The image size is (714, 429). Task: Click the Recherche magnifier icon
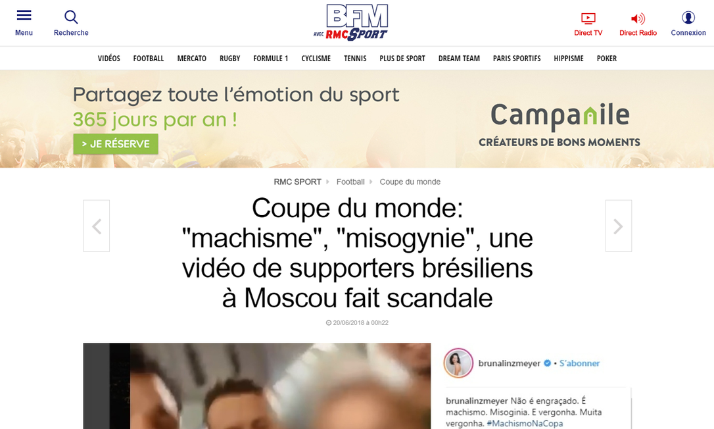pyautogui.click(x=71, y=17)
